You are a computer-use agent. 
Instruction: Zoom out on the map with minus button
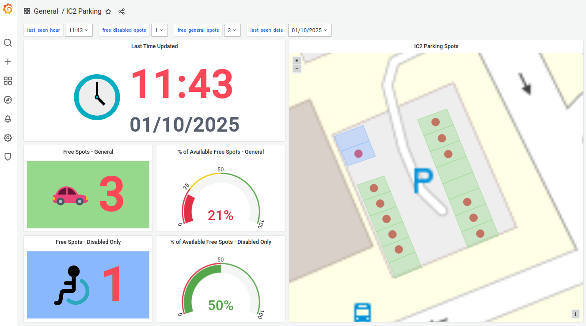tap(297, 68)
